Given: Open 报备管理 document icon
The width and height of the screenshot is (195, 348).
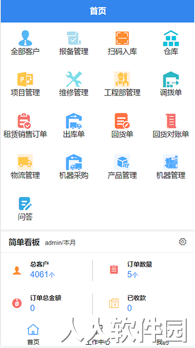Looking at the screenshot, I should point(74,38).
